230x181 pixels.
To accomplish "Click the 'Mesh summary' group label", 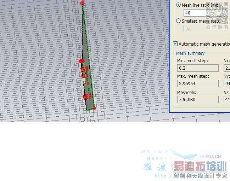I will [x=190, y=53].
